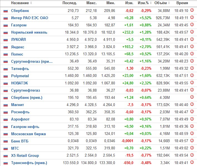
Task: Open the Транснефть (прив.) link
Action: pyautogui.click(x=29, y=163)
